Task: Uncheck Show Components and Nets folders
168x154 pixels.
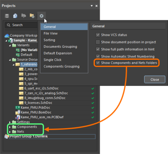Action: click(98, 63)
